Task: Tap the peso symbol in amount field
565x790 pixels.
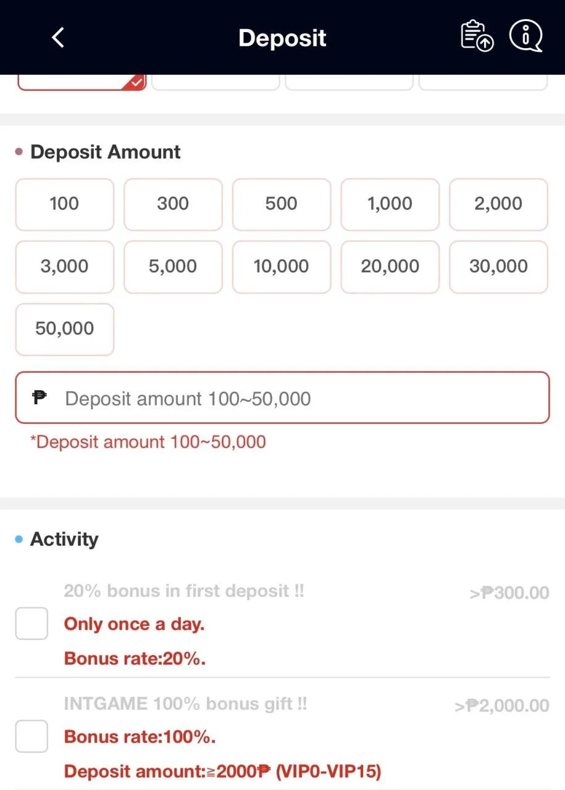Action: tap(40, 398)
